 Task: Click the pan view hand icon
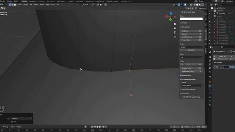[175, 28]
